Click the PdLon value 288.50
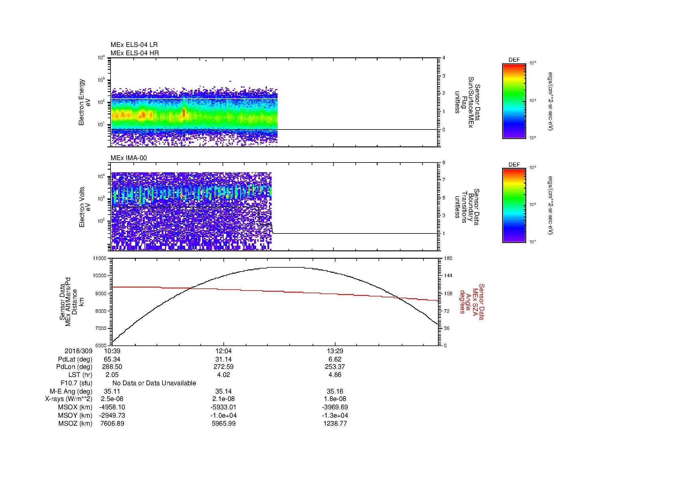Image resolution: width=695 pixels, height=491 pixels. click(112, 367)
